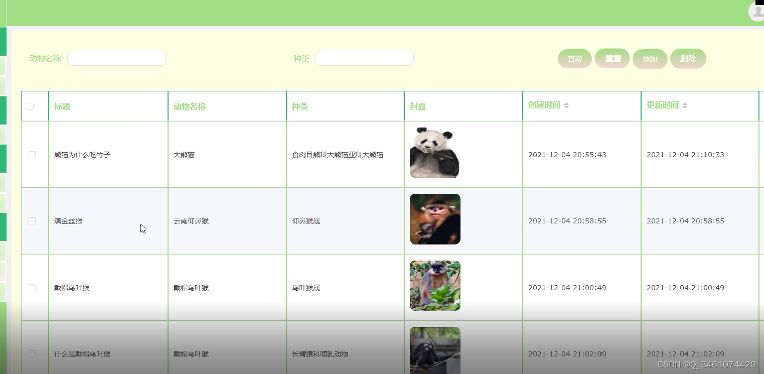Select the title 滇金丝猴

pyautogui.click(x=68, y=221)
